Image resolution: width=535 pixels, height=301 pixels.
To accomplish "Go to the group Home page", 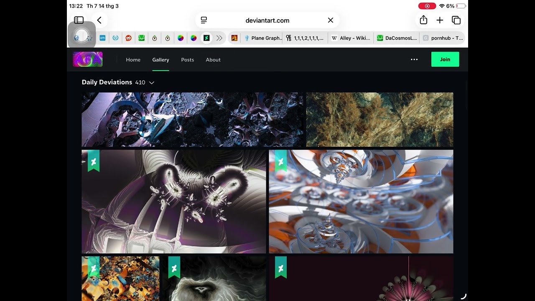I will 133,60.
